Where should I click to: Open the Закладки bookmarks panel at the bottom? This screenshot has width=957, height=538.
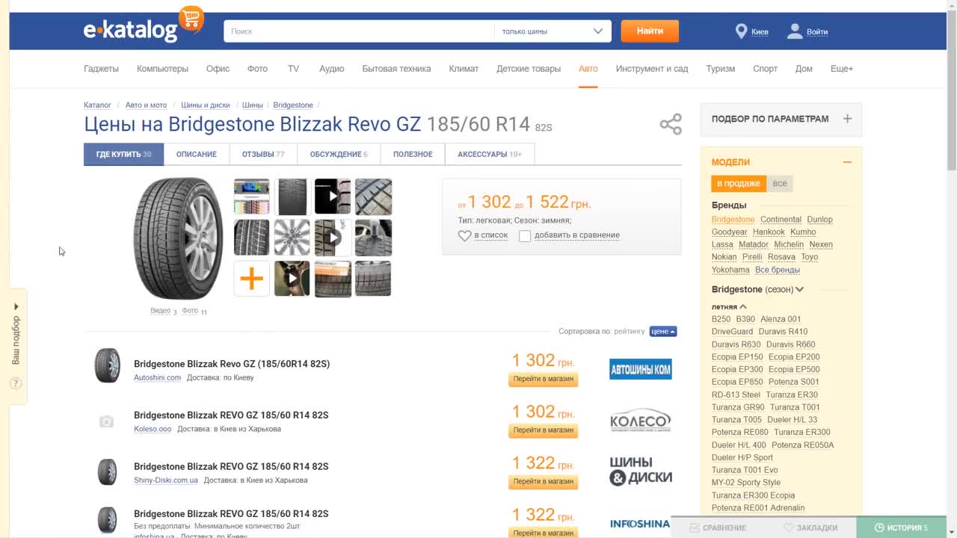click(x=810, y=528)
